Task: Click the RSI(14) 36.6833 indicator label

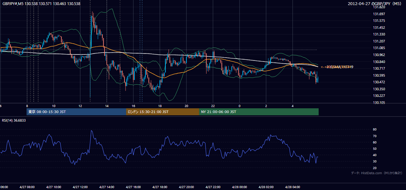Action: (x=14, y=120)
